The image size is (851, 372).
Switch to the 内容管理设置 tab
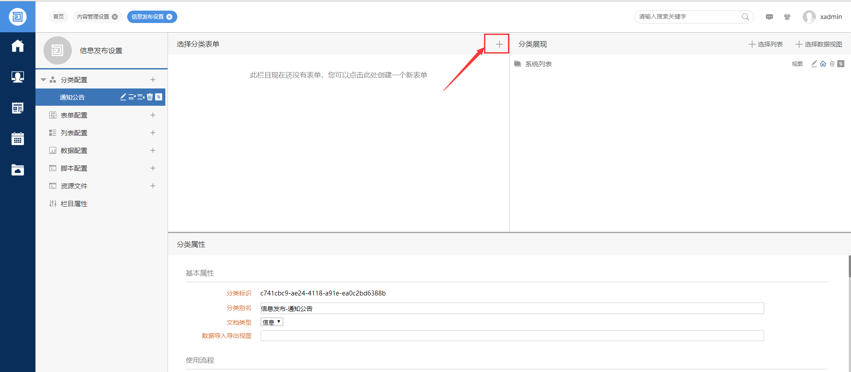(x=93, y=17)
